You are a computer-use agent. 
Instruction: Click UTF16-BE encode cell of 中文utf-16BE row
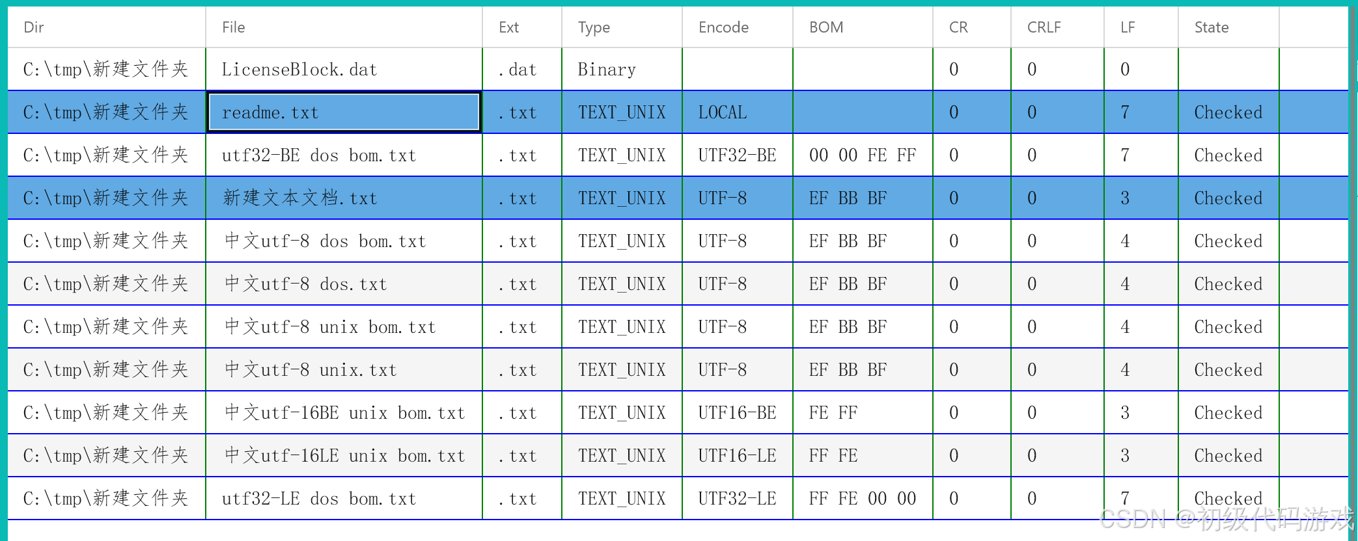point(736,412)
